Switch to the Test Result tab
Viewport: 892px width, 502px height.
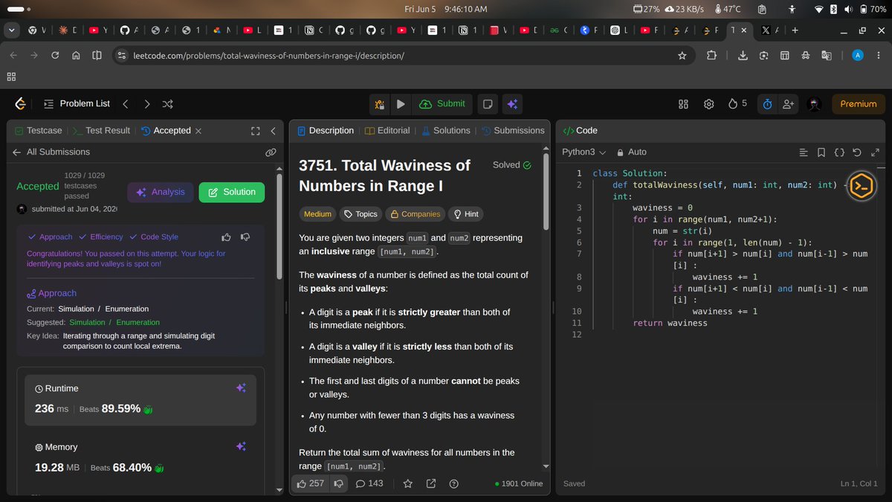(102, 130)
